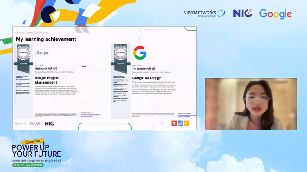Click the red gear icon on slide
Image resolution: width=307 pixels, height=172 pixels.
pyautogui.click(x=174, y=123)
